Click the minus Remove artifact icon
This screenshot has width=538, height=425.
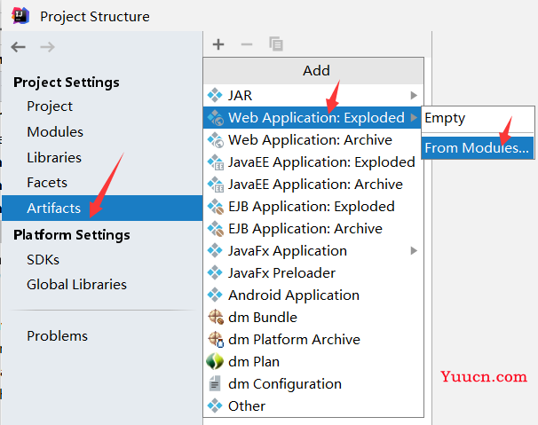[x=246, y=44]
